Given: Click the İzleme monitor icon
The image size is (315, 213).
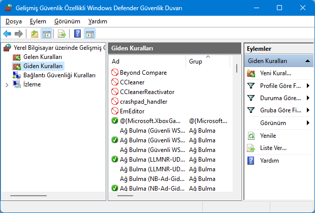Looking at the screenshot, I should pos(17,84).
